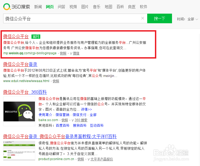Click the green 搜一下 search button
This screenshot has width=200, height=166.
pos(159,18)
